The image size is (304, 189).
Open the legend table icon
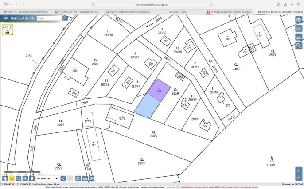click(x=299, y=37)
